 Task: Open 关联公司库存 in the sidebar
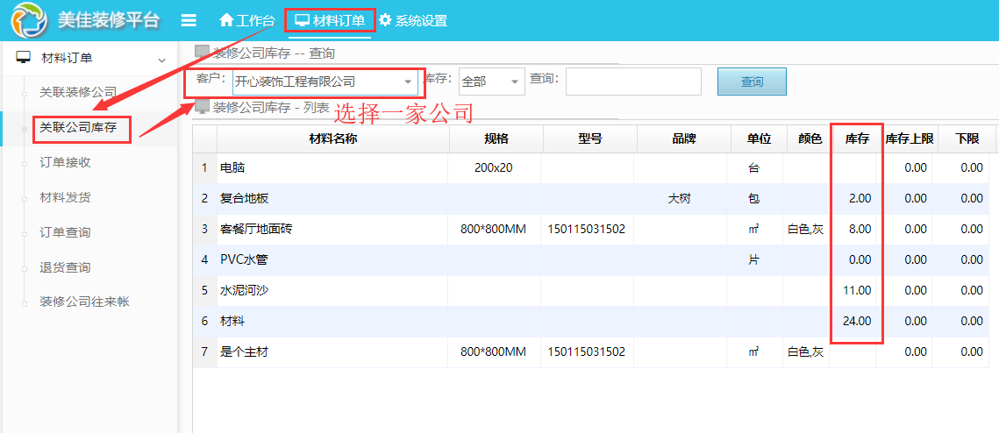click(78, 128)
